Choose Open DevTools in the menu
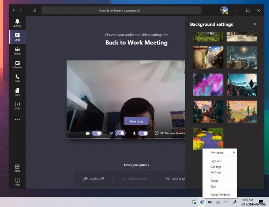 pos(220,194)
